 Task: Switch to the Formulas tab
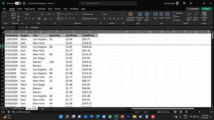click(41, 9)
